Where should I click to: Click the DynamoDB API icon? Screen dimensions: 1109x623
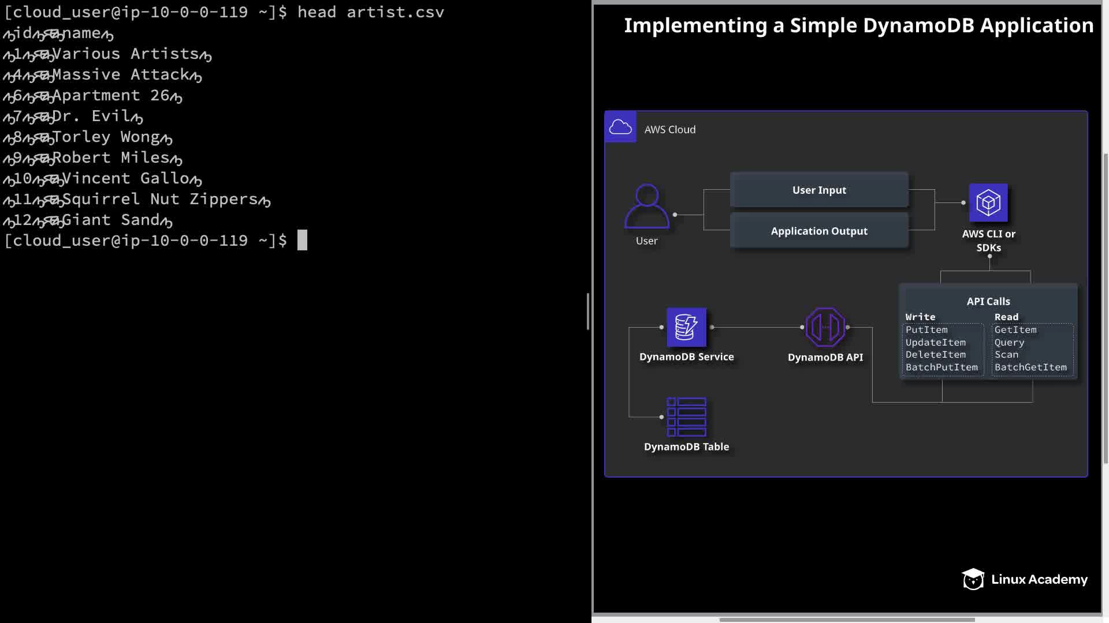[x=825, y=327]
